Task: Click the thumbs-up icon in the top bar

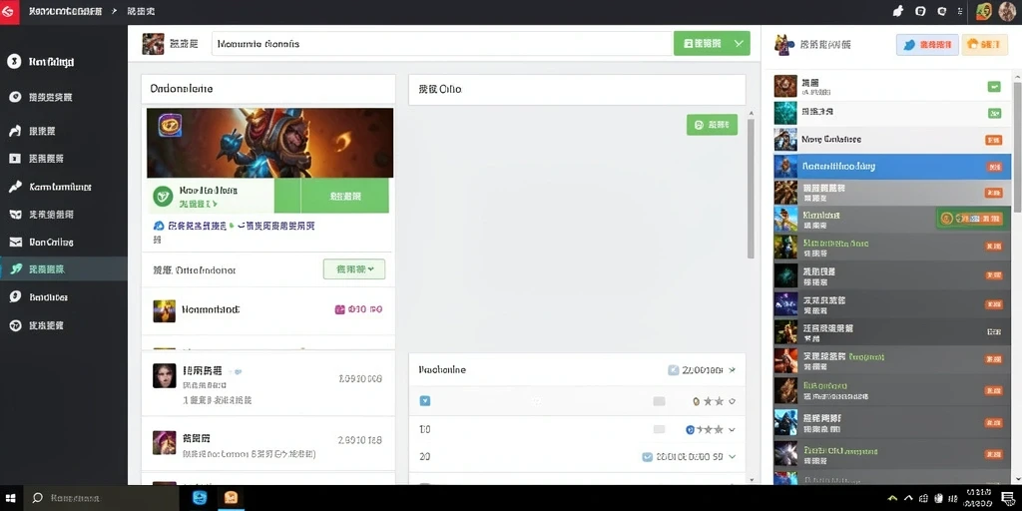Action: point(898,11)
